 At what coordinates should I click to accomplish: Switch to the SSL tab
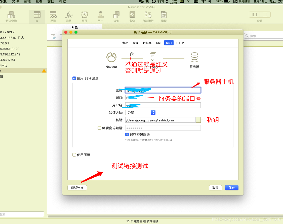pyautogui.click(x=159, y=43)
